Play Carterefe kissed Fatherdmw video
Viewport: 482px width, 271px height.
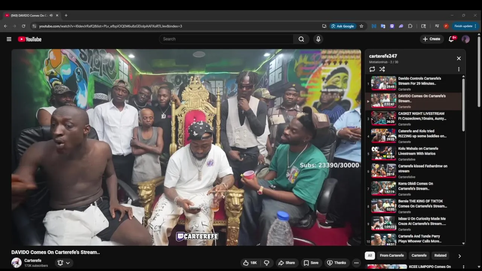[413, 171]
